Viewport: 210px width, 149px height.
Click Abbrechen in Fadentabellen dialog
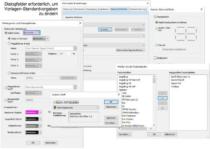point(170,134)
